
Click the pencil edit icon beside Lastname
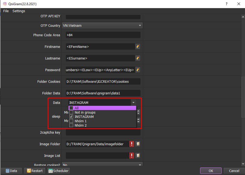pyautogui.click(x=138, y=58)
